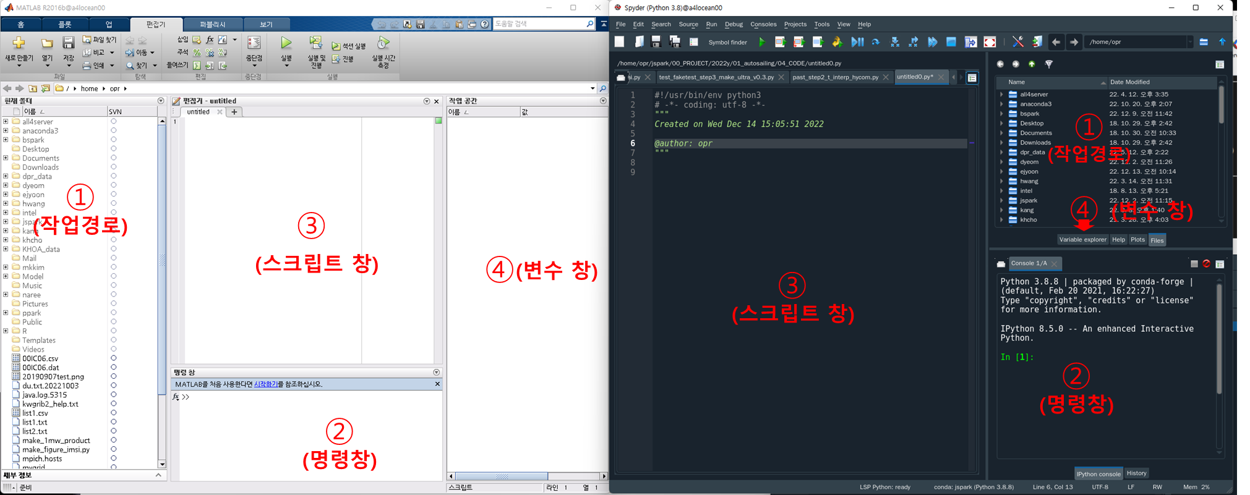Screen dimensions: 1250x495
Task: Dismiss MATLAB's getting-started banner with its X
Action: [x=437, y=384]
